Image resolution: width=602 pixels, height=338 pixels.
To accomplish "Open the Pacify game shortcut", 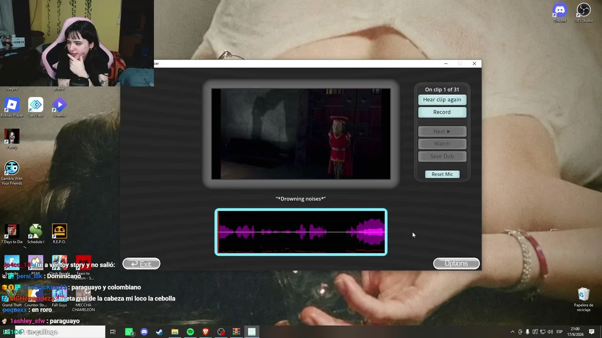I will click(x=12, y=139).
